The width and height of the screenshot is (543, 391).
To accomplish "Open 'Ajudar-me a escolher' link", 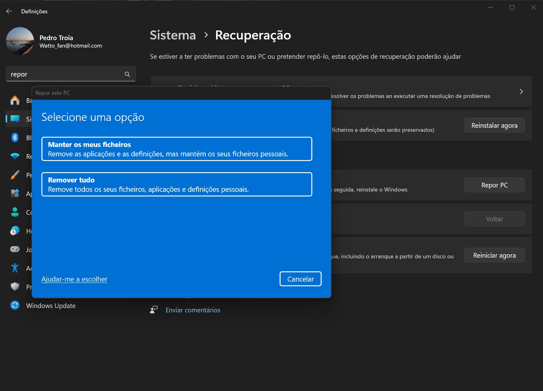I will coord(74,279).
